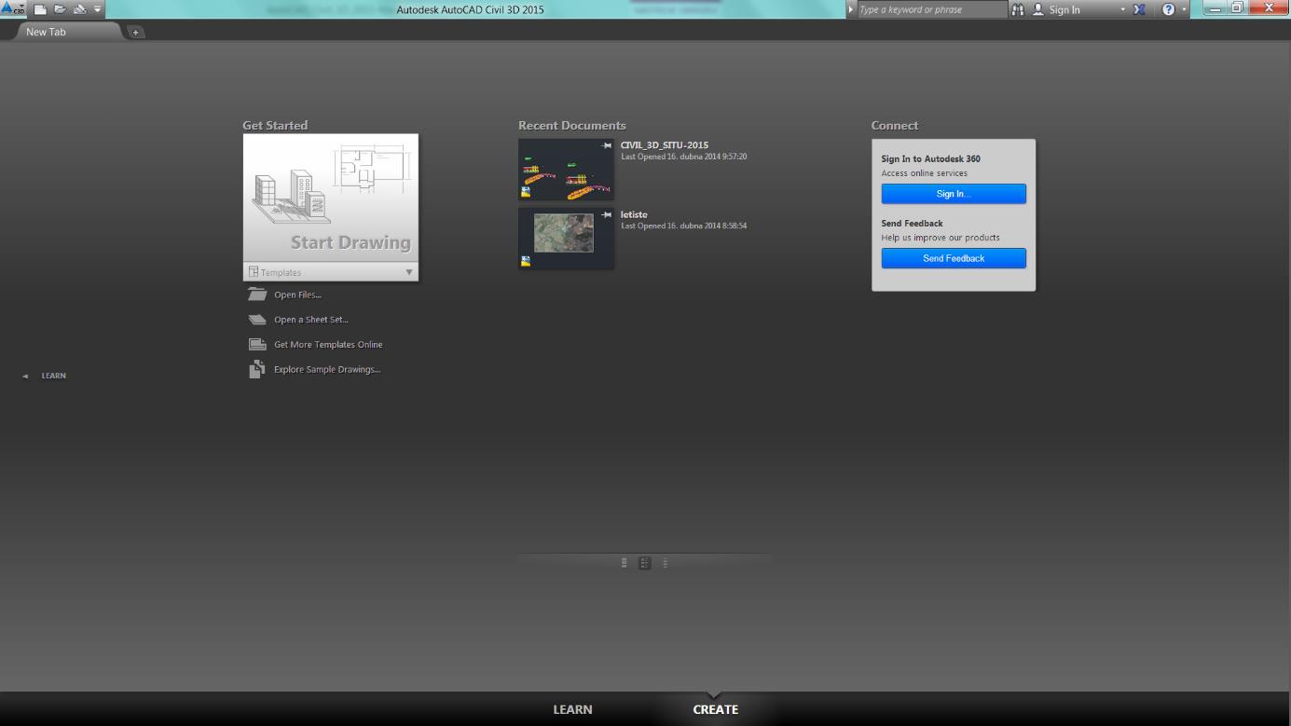Click the Open Files... link
This screenshot has width=1291, height=726.
point(297,295)
